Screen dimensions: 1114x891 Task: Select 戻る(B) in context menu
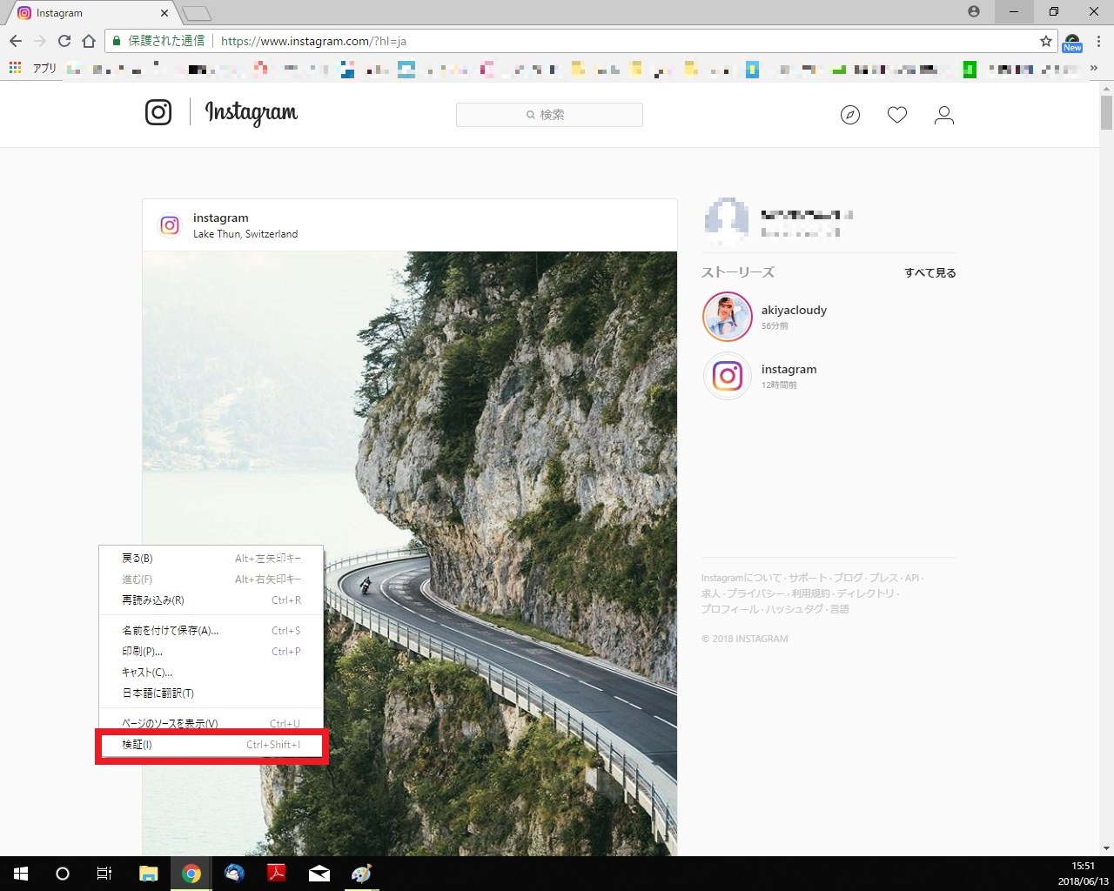[x=211, y=559]
